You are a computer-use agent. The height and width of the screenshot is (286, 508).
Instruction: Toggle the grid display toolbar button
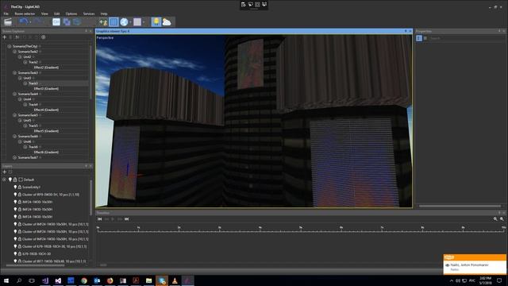click(x=114, y=21)
